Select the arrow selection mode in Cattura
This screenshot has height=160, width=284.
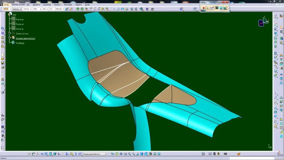click(208, 8)
